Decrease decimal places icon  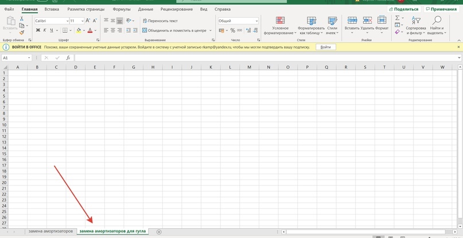coord(255,30)
